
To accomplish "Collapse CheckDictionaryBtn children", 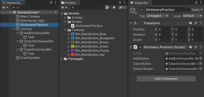I will (x=18, y=41).
